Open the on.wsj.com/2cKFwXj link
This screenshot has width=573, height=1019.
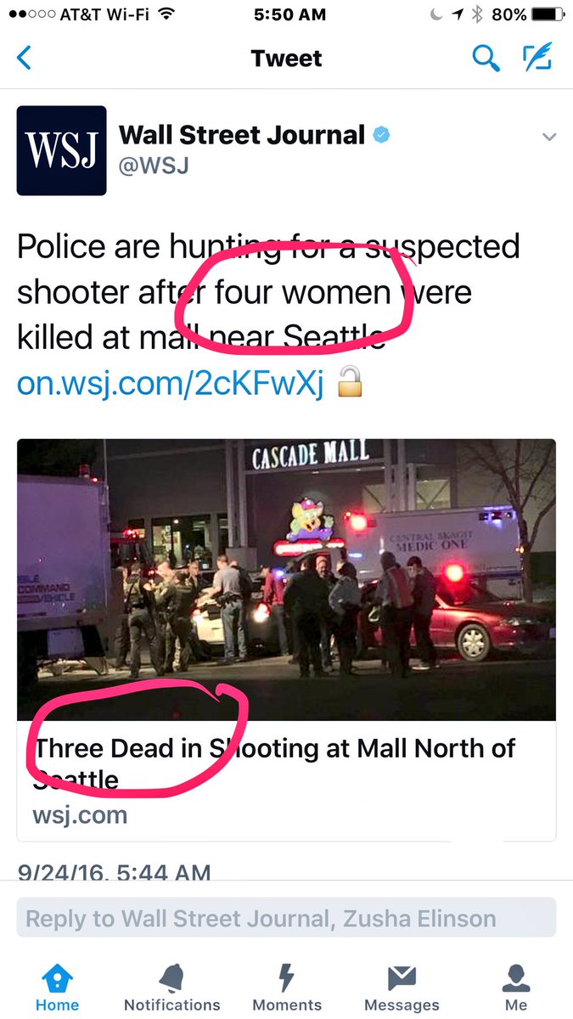[x=171, y=385]
